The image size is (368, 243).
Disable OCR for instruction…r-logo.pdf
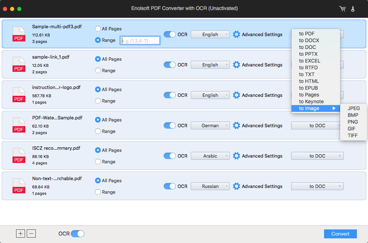169,95
